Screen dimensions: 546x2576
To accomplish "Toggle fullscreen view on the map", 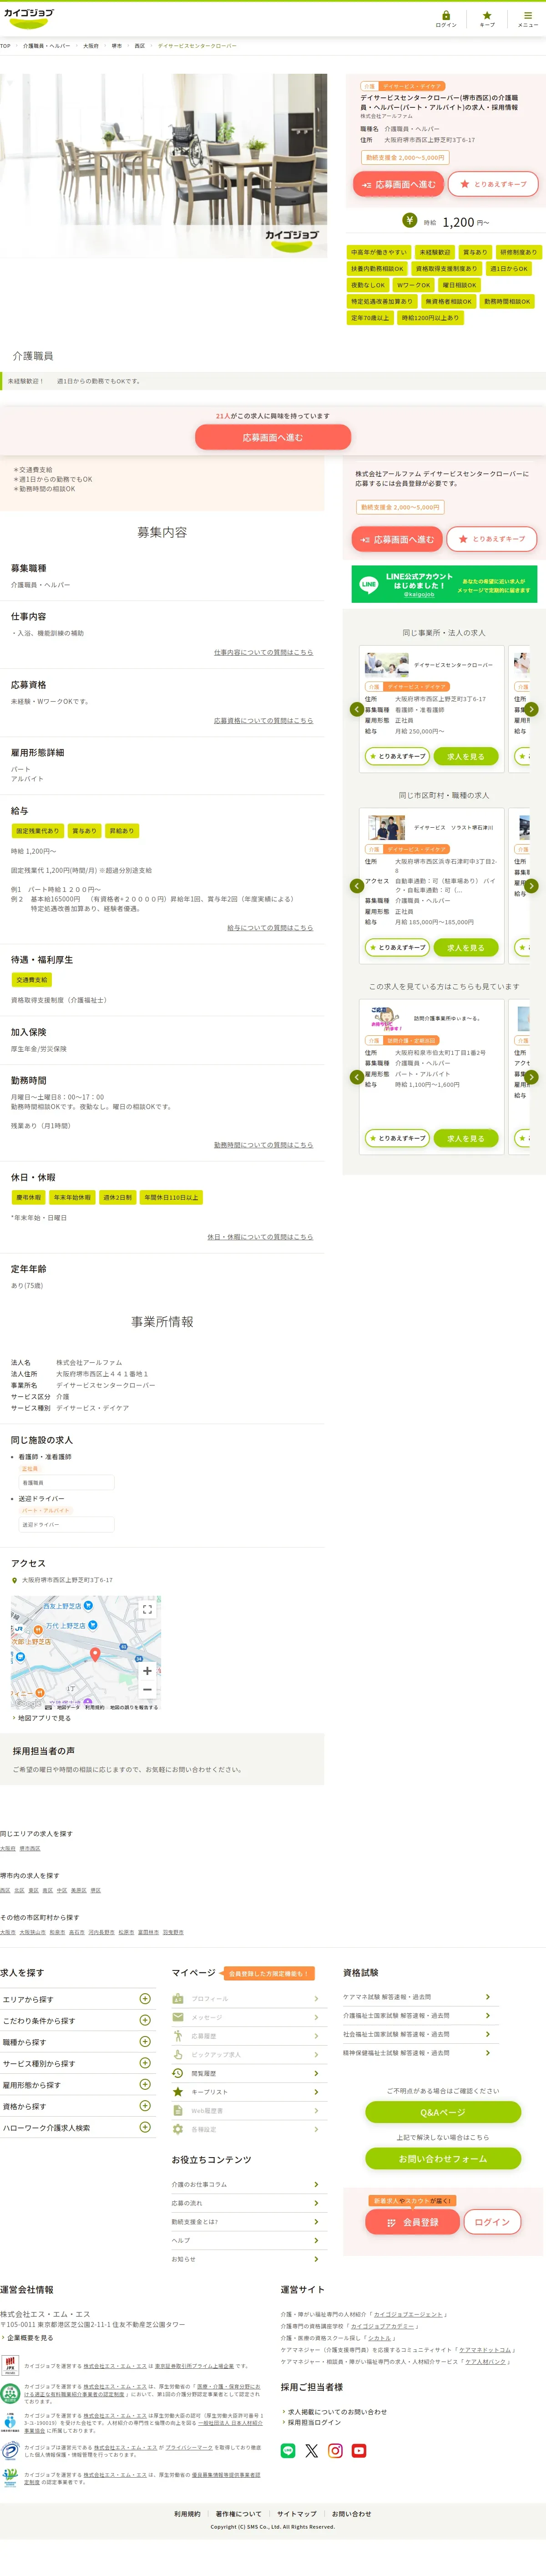I will 147,1609.
